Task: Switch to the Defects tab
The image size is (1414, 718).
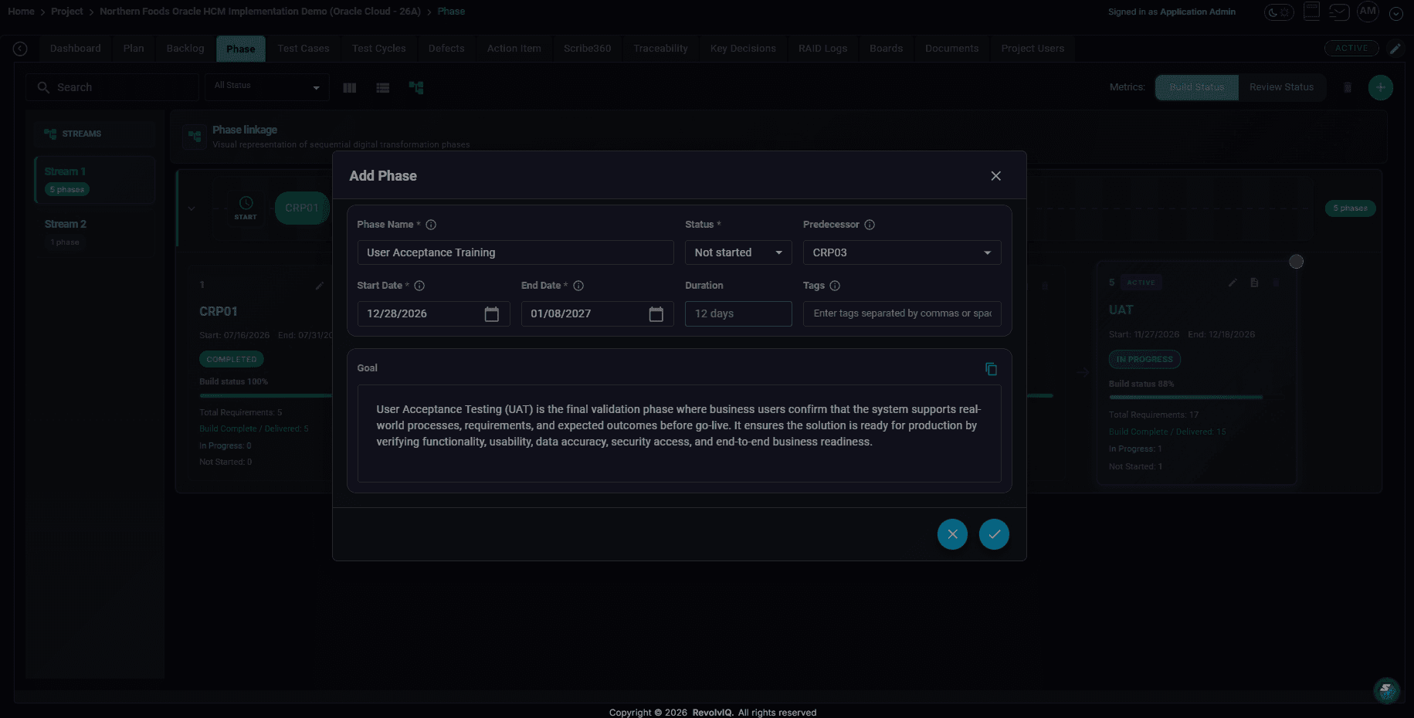Action: tap(446, 48)
